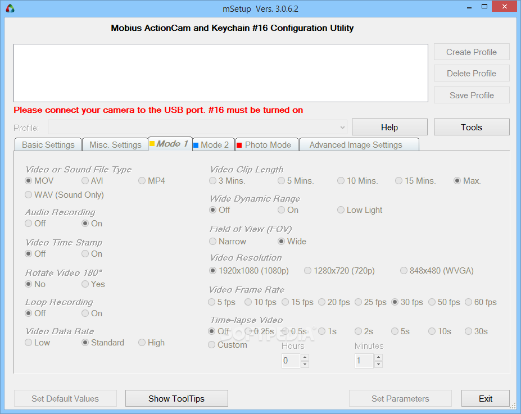Close the mSetup window
Viewport: 521px width, 414px height.
point(504,7)
